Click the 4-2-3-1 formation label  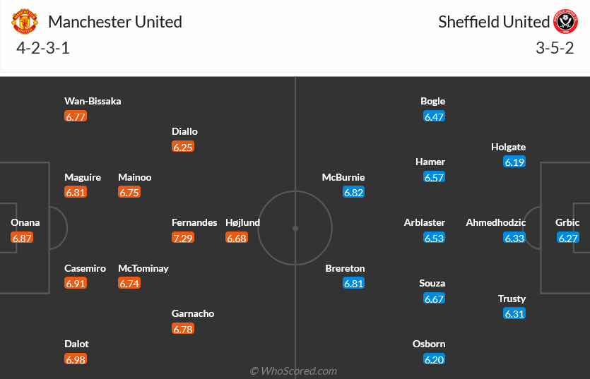click(42, 49)
